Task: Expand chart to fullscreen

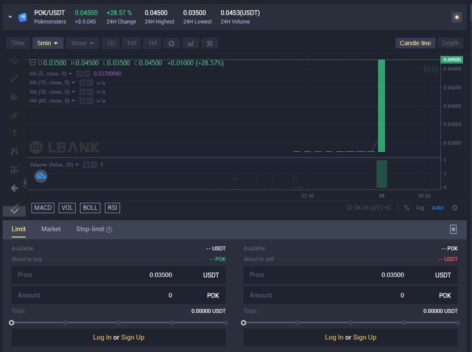Action: pos(210,44)
